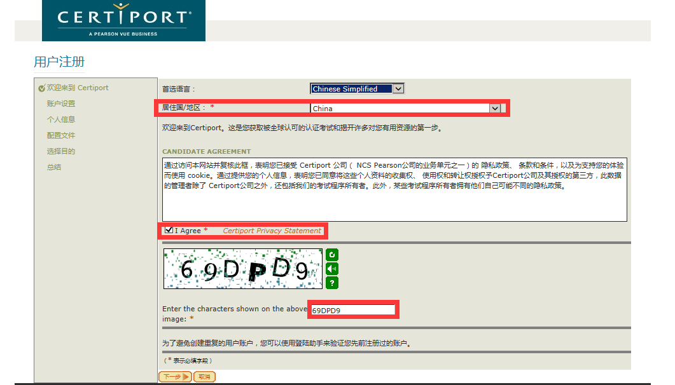675x385 pixels.
Task: Click the 69DPD9 captcha image
Action: [243, 269]
